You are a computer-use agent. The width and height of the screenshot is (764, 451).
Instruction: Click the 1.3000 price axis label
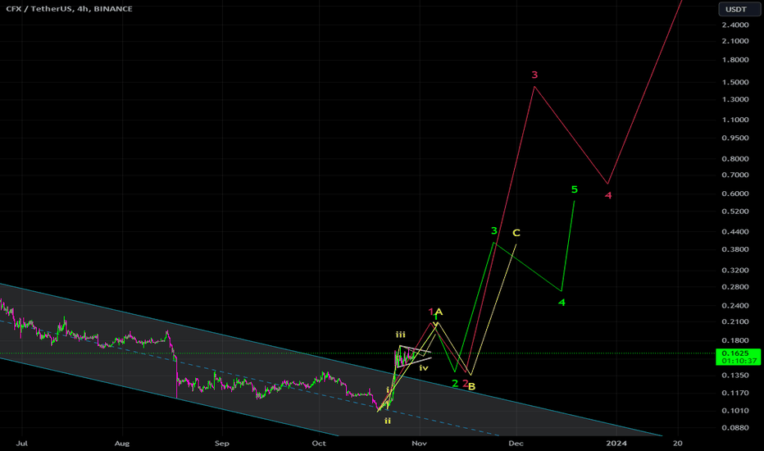click(735, 99)
